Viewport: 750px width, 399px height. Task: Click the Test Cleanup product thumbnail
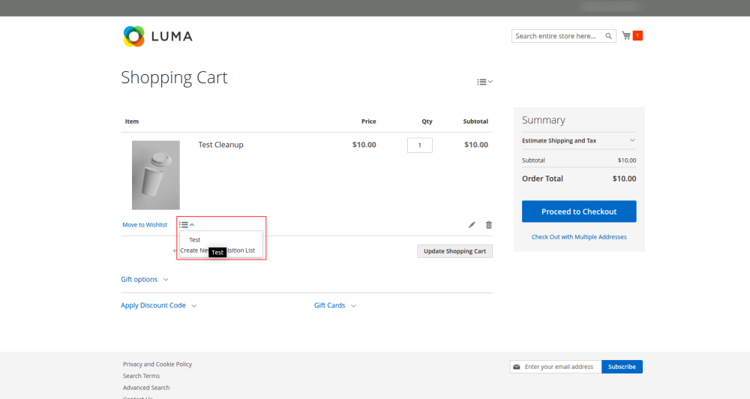156,175
